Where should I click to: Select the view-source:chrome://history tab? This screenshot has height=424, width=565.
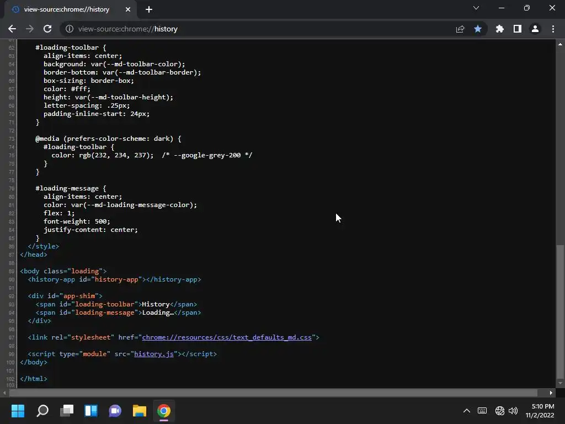(x=68, y=10)
